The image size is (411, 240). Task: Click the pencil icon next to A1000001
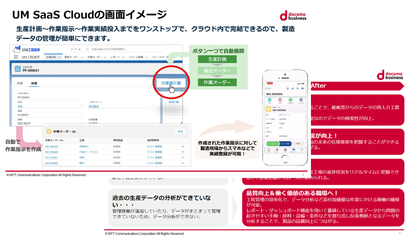81,115
